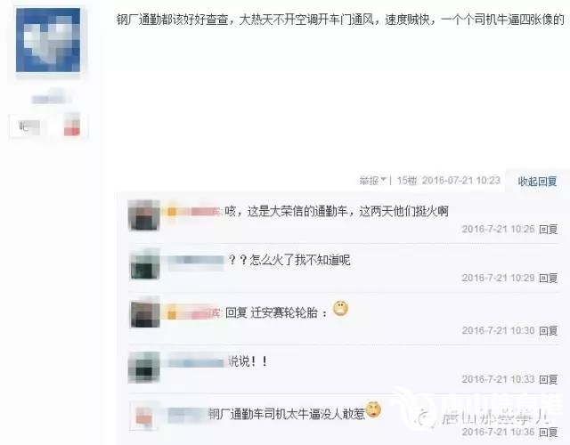This screenshot has height=445, width=570.
Task: Click the blurred username of the first reply
Action: pos(192,211)
